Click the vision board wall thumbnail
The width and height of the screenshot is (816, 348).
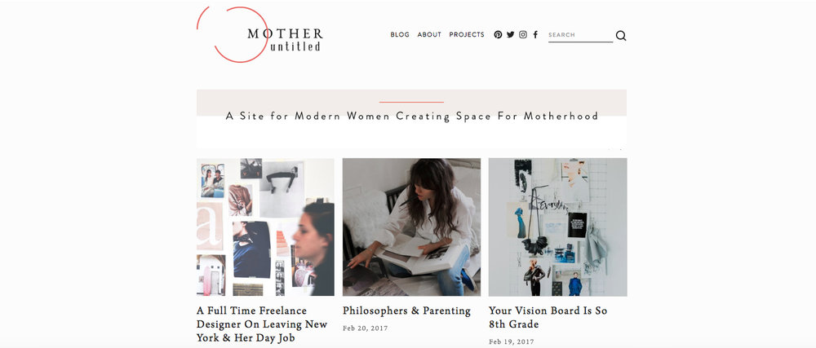coord(558,227)
